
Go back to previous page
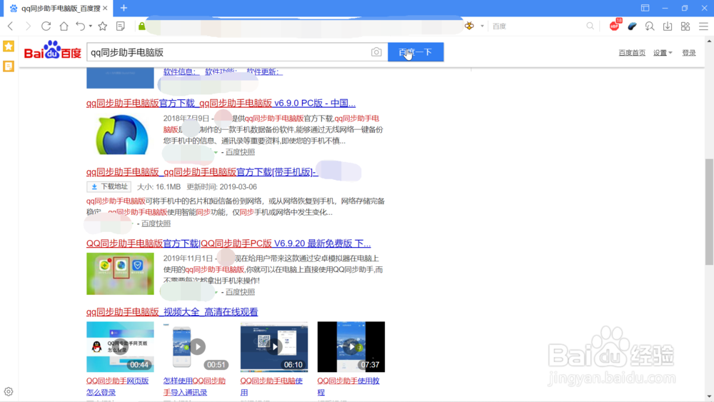[x=11, y=26]
